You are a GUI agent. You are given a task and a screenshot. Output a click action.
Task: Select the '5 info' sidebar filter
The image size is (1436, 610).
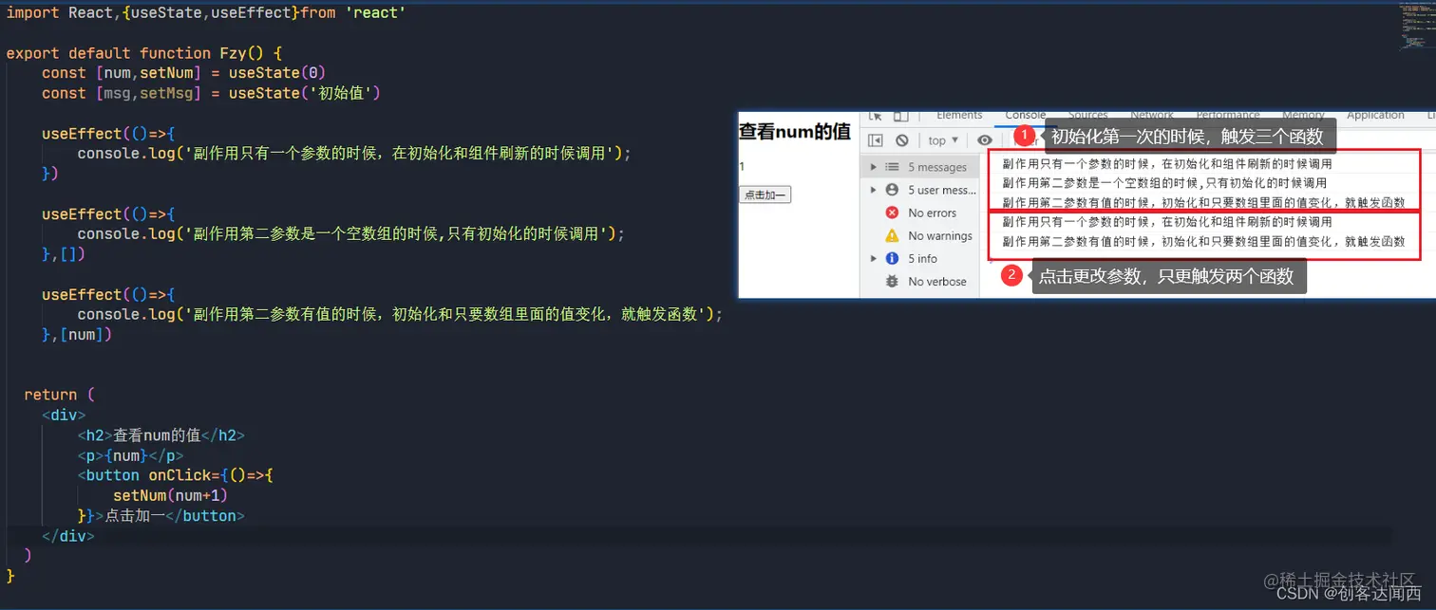pyautogui.click(x=919, y=258)
